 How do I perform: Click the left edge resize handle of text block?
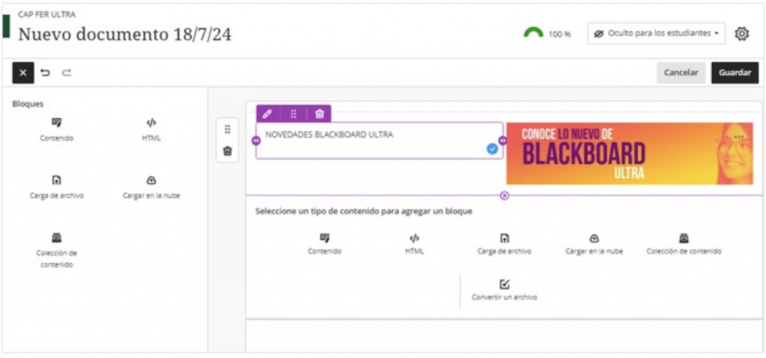(x=256, y=141)
